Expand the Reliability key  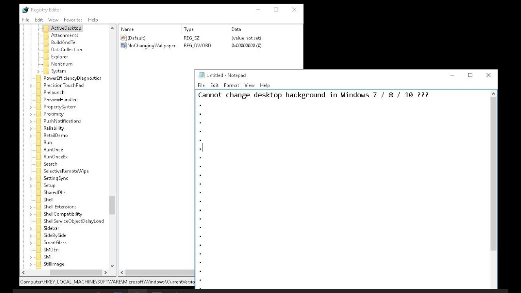tap(31, 129)
